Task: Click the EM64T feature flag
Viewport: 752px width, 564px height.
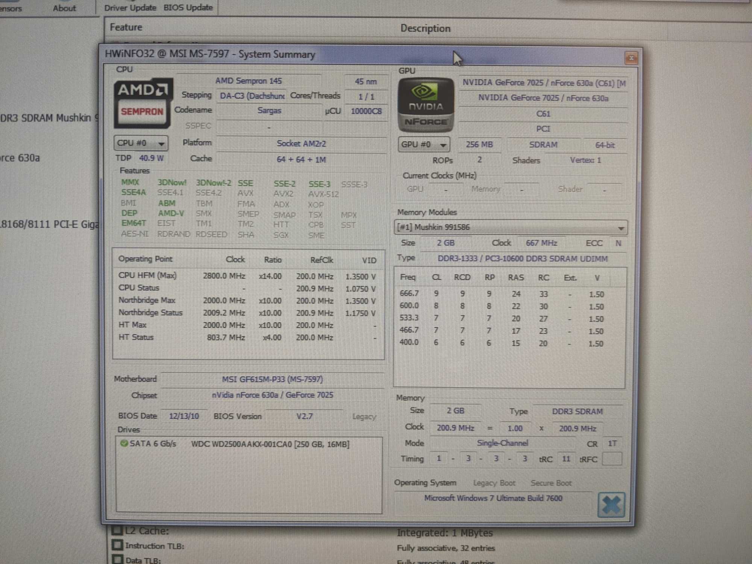Action: [x=133, y=223]
